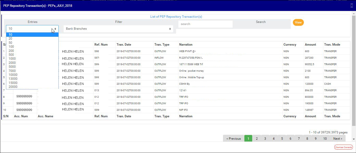Click the Narration column header
The width and height of the screenshot is (356, 153).
point(186,45)
